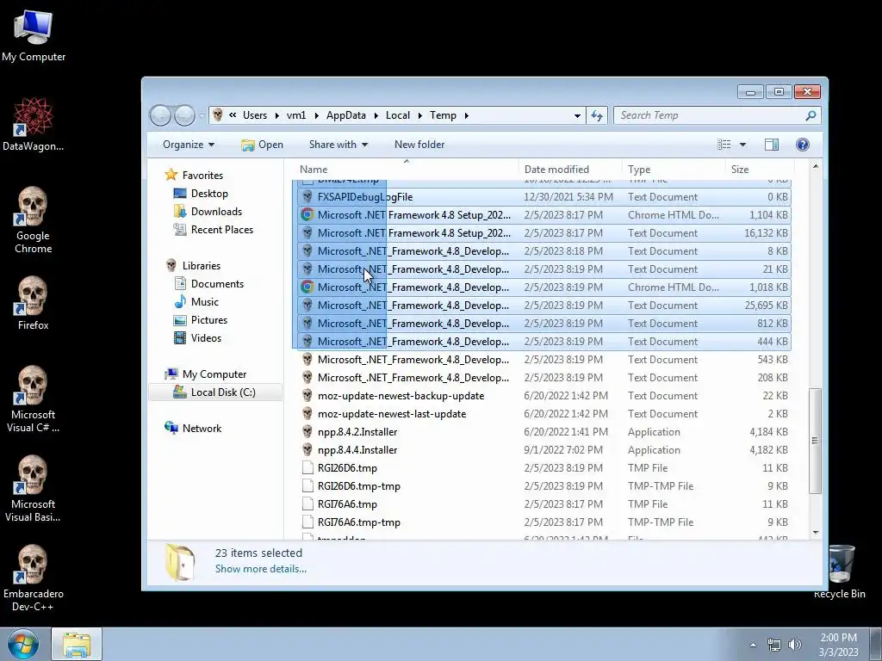
Task: Show hidden tray icons arrow
Action: 753,645
